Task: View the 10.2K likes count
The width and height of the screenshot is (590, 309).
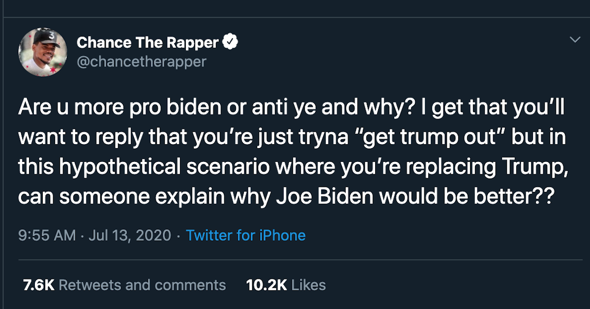Action: [x=266, y=284]
